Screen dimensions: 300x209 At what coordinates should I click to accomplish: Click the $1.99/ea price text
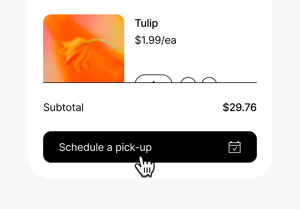coord(156,40)
